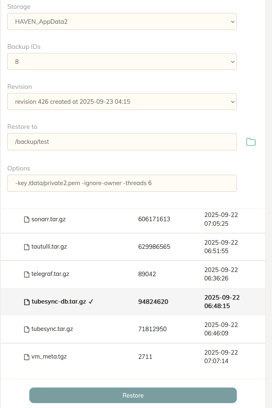
Task: Click the Restore to path field
Action: point(122,142)
